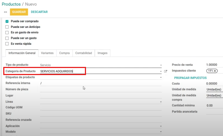Enable the Puede ser un Anticipo checkbox
This screenshot has width=223, height=136.
tap(7, 27)
